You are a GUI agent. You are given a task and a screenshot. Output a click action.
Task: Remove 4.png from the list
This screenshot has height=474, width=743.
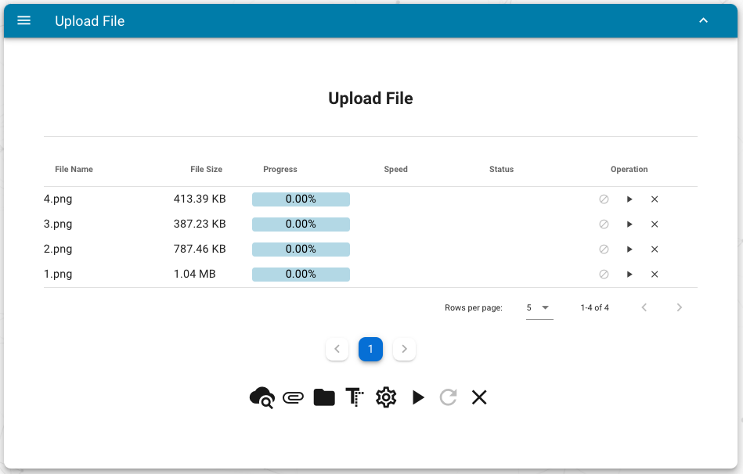click(655, 199)
